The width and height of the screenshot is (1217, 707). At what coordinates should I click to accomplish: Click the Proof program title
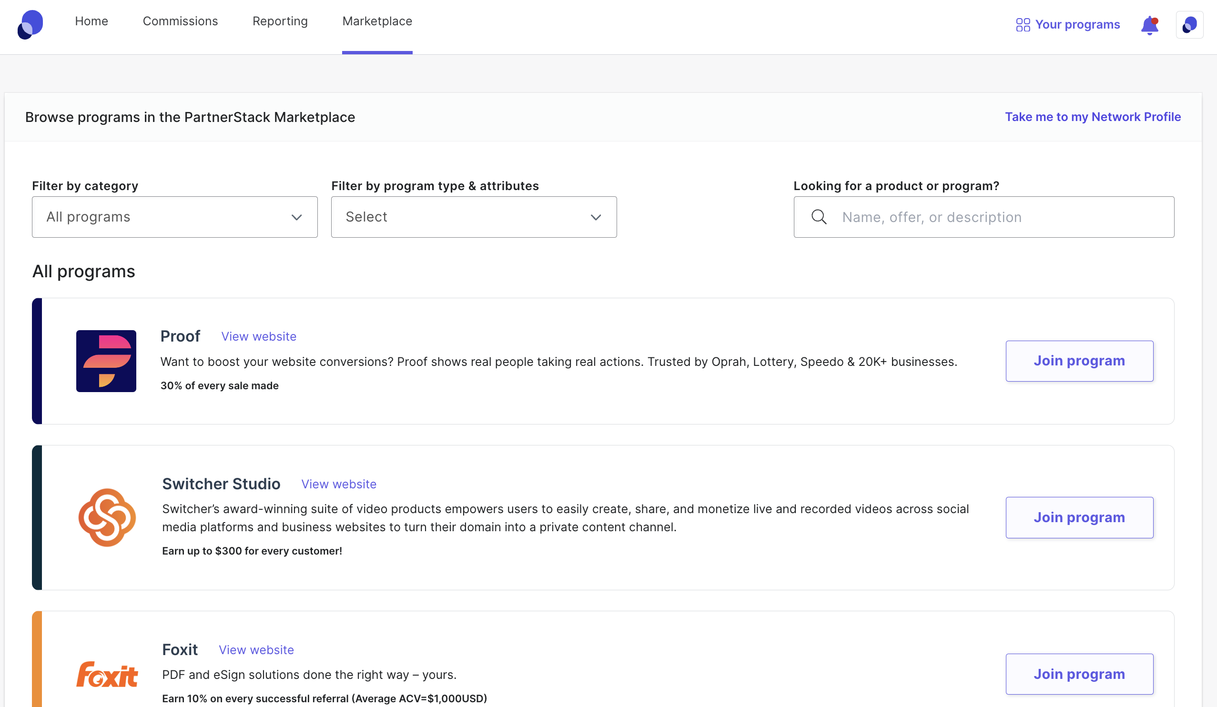(180, 336)
